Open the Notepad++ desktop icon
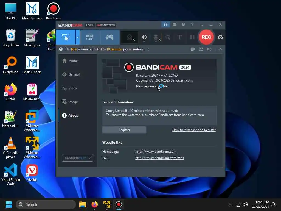Image resolution: width=281 pixels, height=211 pixels. 11,119
